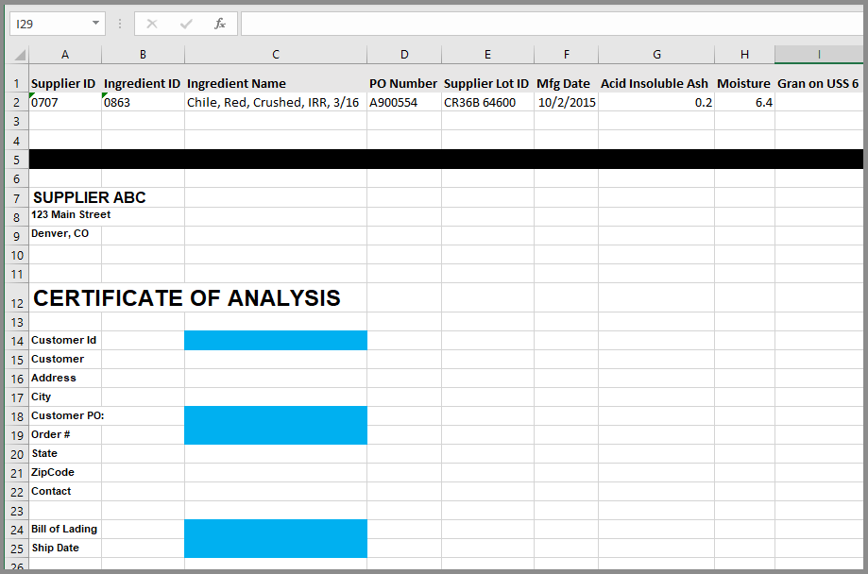Viewport: 868px width, 574px height.
Task: Click the 'Customer' label in row 15
Action: [65, 360]
